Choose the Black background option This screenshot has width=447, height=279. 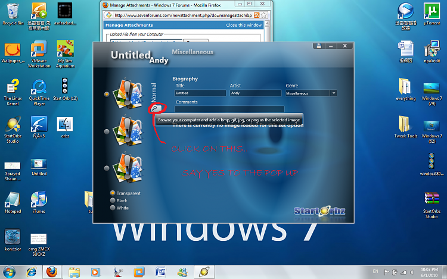[113, 200]
